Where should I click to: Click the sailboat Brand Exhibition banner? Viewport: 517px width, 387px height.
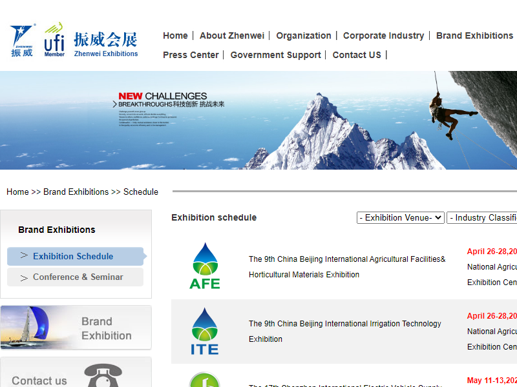click(x=76, y=328)
